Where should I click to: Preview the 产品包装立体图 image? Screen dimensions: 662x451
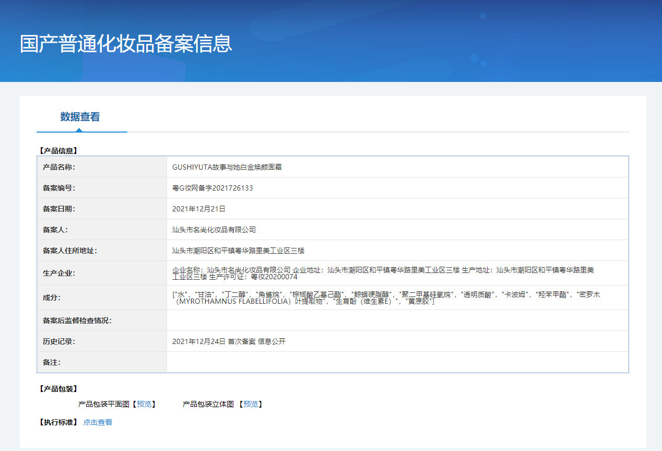click(x=250, y=404)
